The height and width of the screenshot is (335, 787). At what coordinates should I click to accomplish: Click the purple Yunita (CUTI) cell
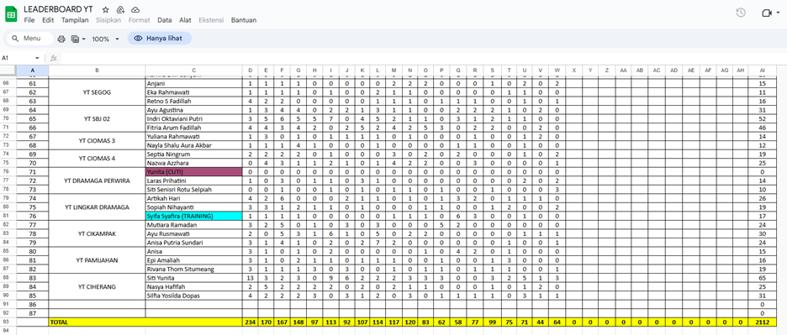[193, 171]
